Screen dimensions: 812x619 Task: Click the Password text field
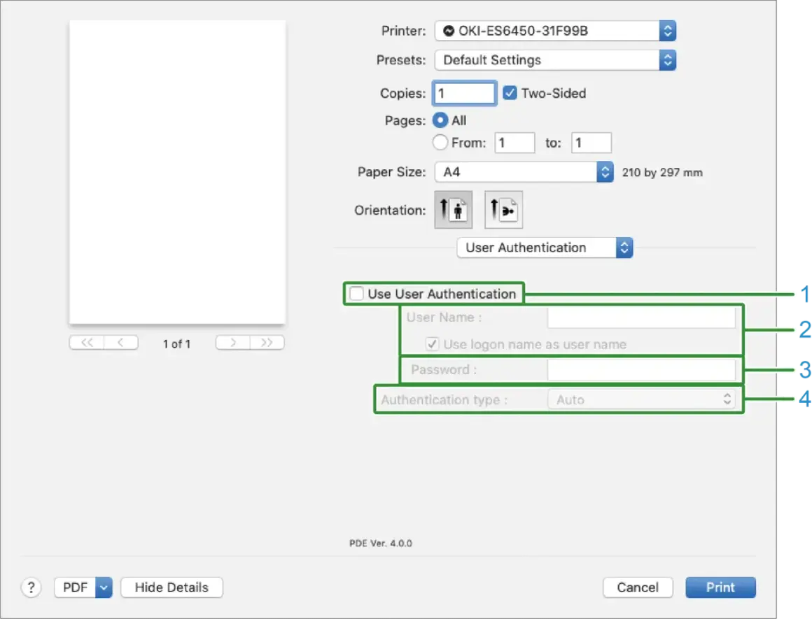[641, 369]
